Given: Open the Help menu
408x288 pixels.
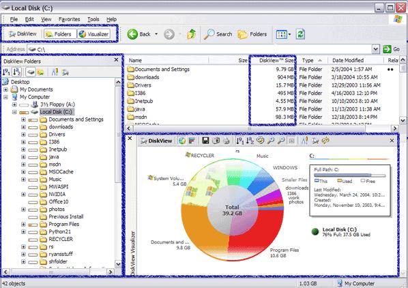Looking at the screenshot, I should coord(111,19).
